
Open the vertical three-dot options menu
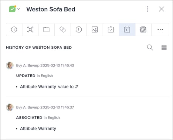coord(147,9)
